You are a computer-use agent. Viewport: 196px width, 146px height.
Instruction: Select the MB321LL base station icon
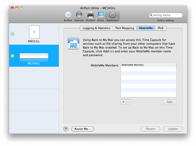tap(34, 32)
